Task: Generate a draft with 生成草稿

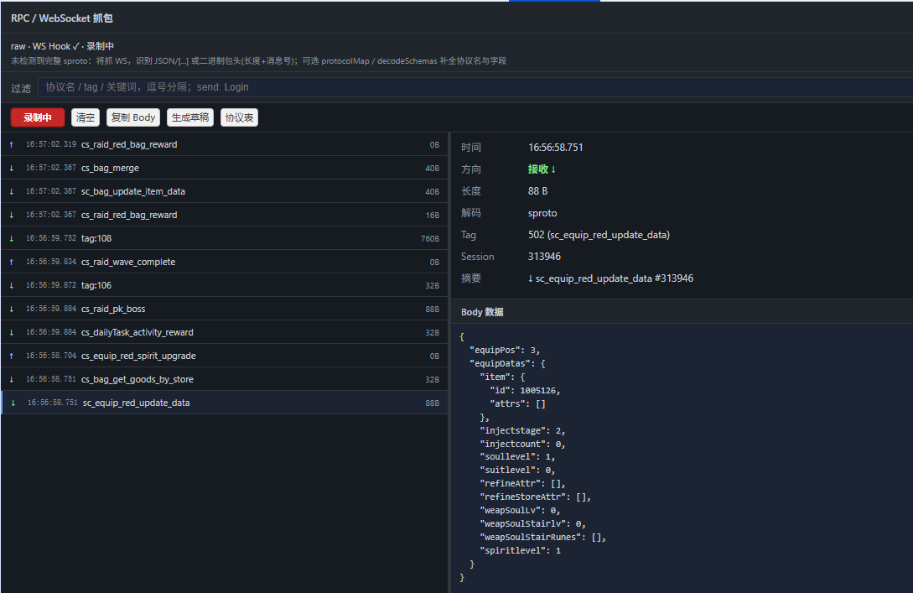Action: pos(190,117)
